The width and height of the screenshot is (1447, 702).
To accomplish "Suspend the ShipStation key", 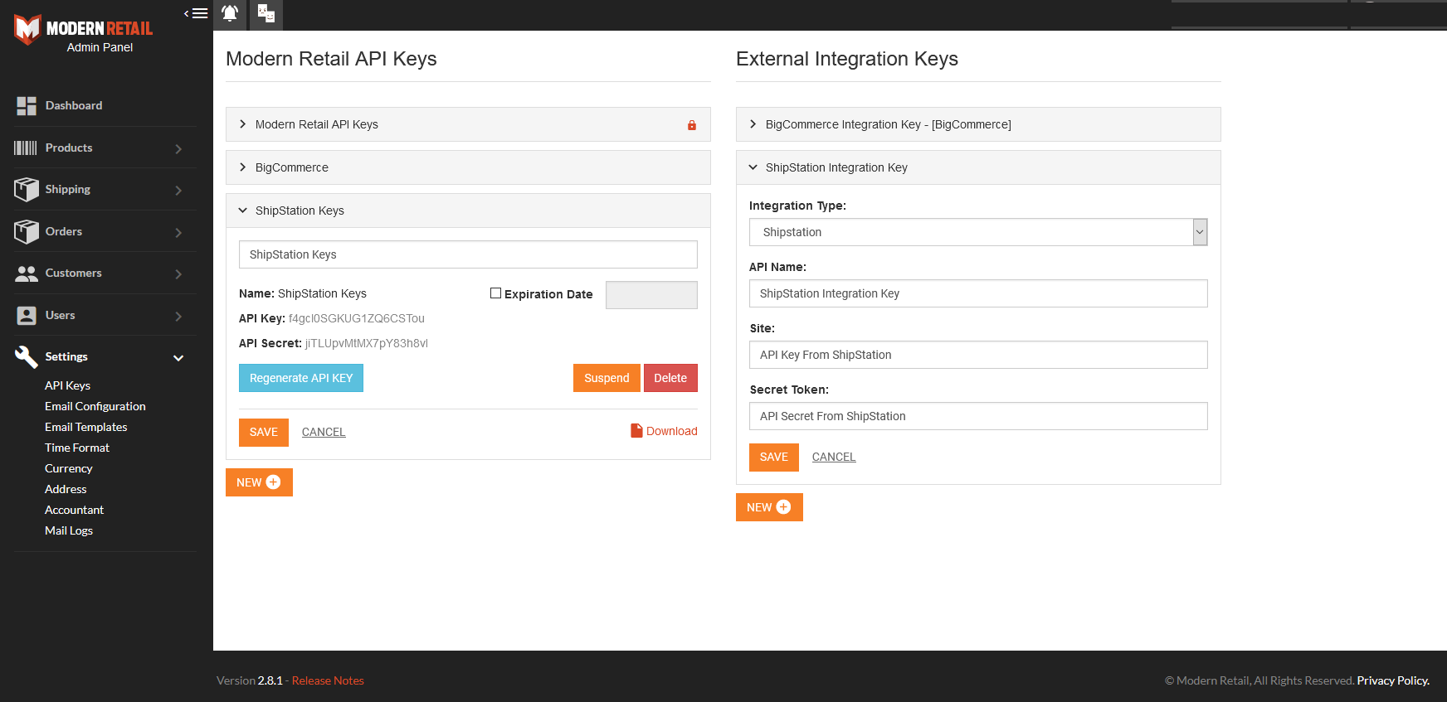I will pyautogui.click(x=607, y=378).
